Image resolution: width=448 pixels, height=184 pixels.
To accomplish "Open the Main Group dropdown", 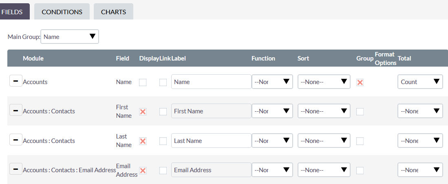I will coord(70,37).
